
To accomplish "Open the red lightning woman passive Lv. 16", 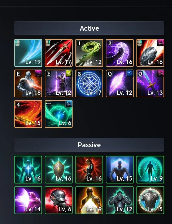I will (89, 169).
